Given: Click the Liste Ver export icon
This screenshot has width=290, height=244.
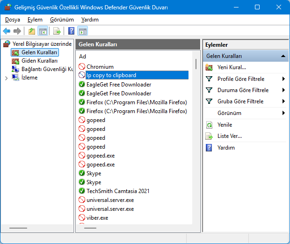Looking at the screenshot, I should coord(209,136).
